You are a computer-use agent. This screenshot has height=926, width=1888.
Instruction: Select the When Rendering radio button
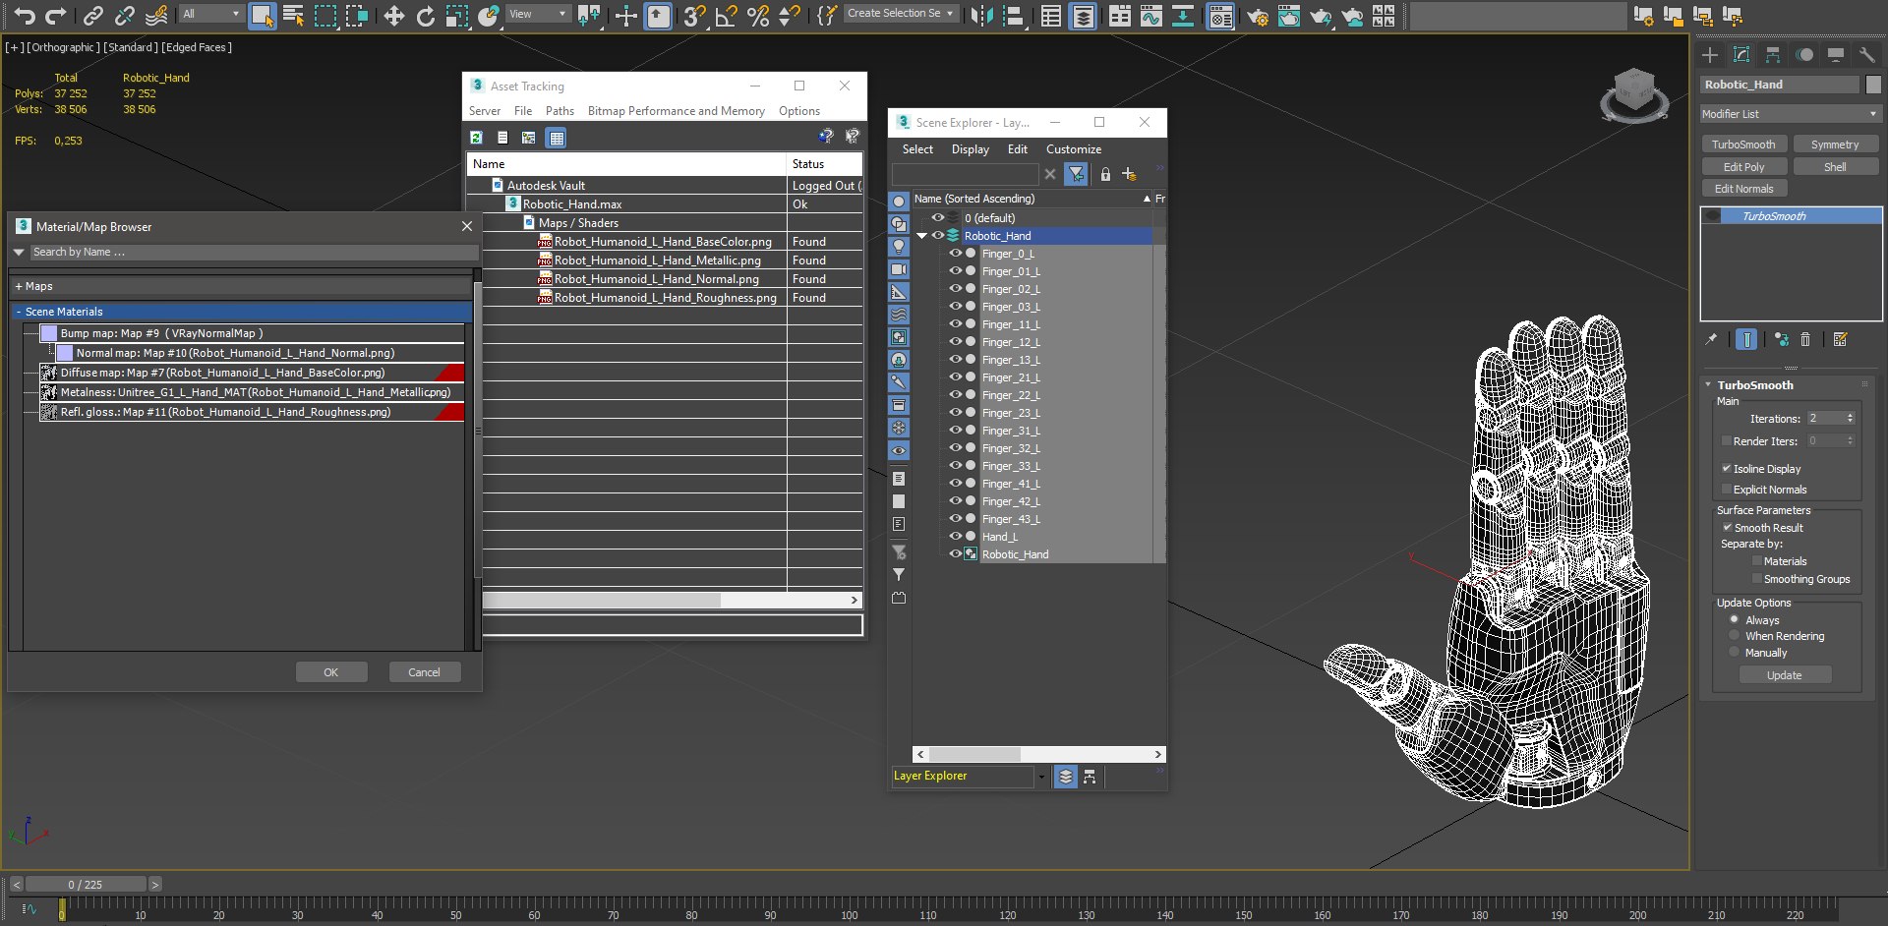pos(1734,636)
